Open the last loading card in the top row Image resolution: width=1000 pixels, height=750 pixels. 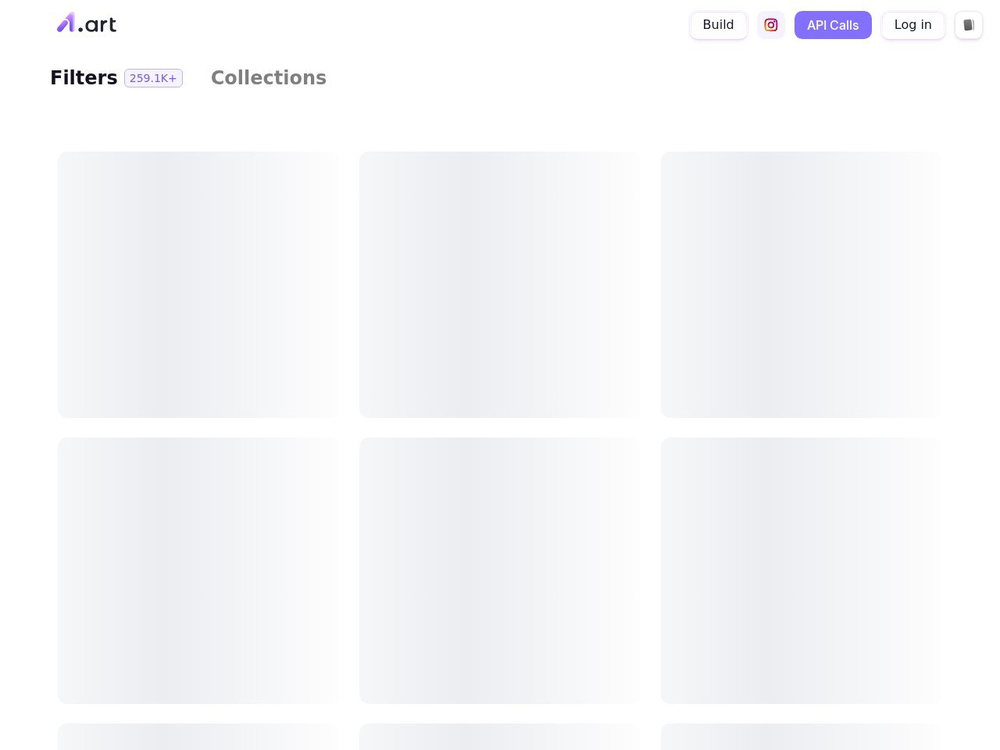tap(801, 284)
